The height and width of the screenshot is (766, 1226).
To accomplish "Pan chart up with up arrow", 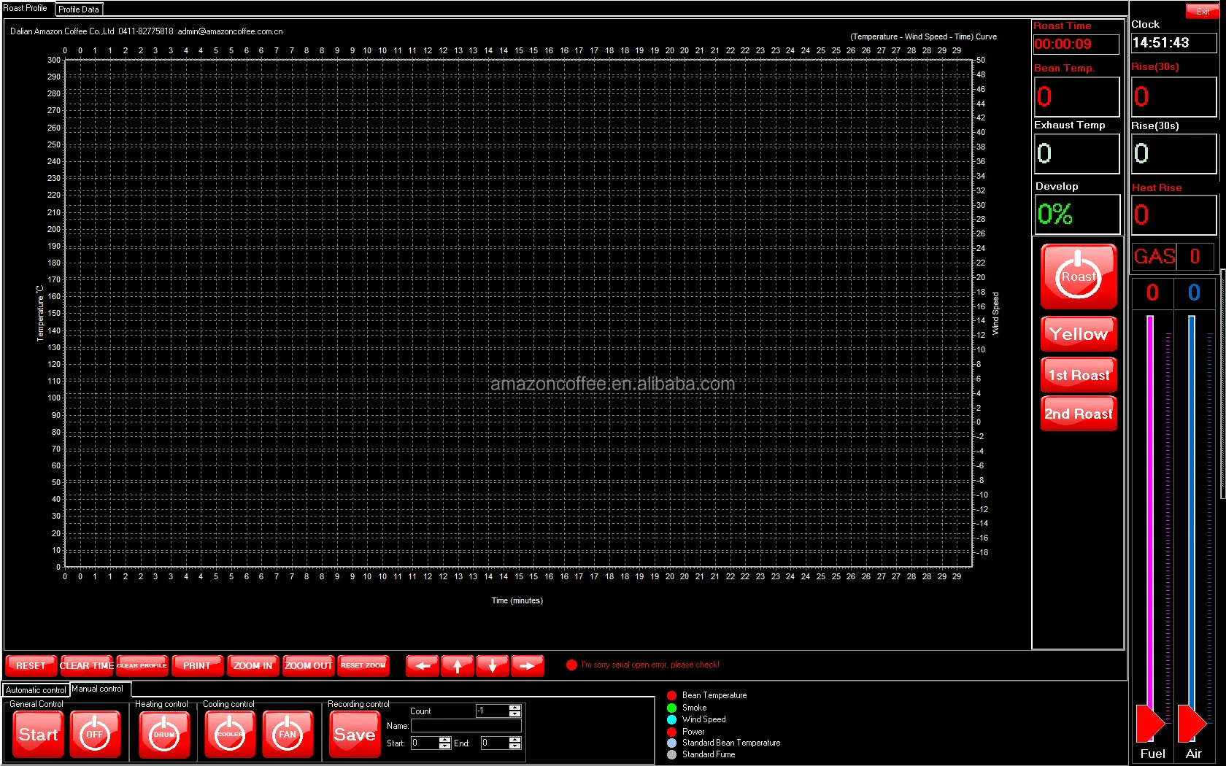I will click(x=458, y=665).
